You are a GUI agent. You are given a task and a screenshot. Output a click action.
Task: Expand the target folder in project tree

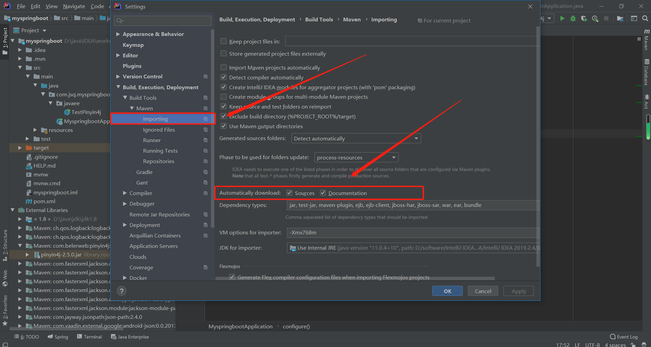20,148
